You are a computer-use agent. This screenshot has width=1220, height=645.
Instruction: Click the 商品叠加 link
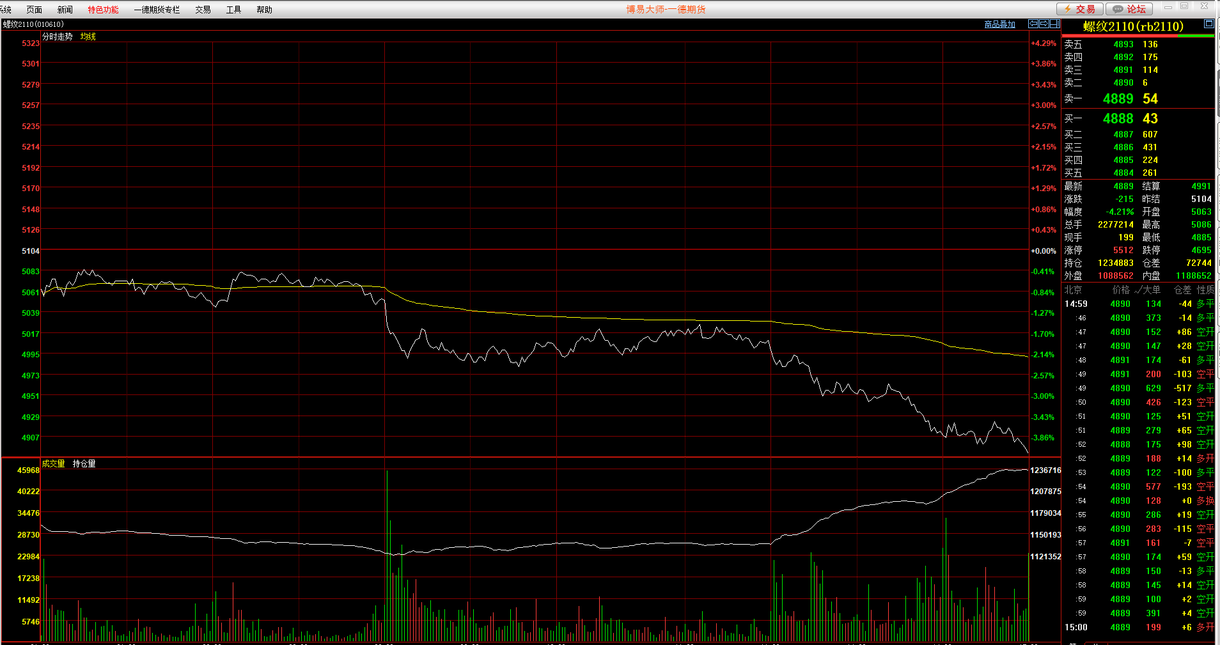click(x=999, y=24)
